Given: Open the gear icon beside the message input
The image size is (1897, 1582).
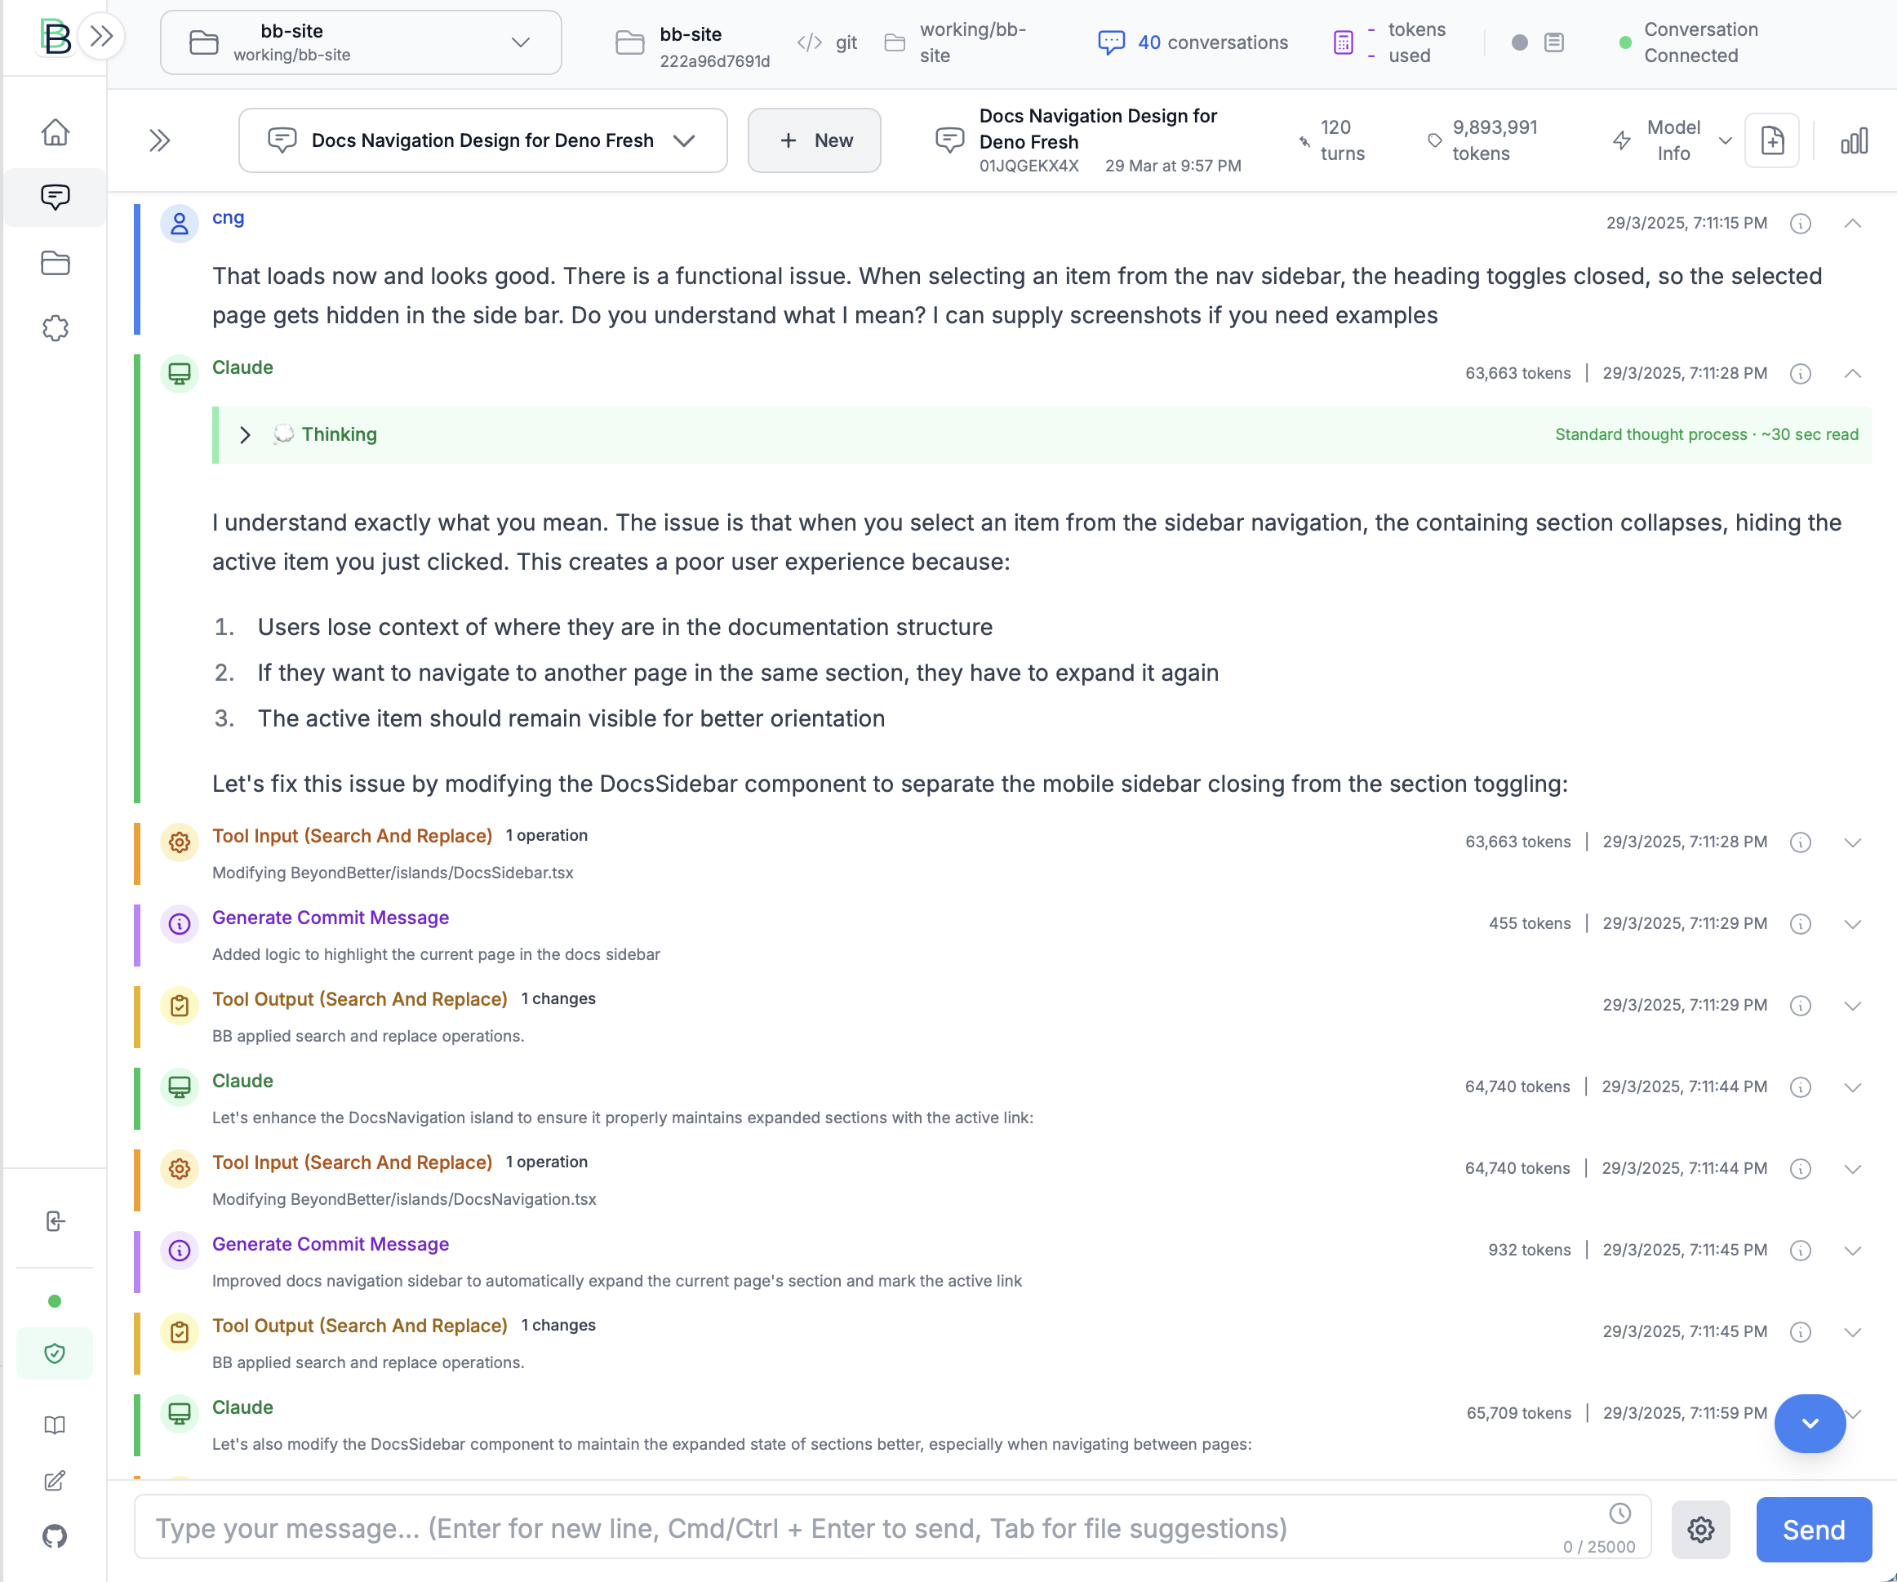Looking at the screenshot, I should (x=1701, y=1529).
